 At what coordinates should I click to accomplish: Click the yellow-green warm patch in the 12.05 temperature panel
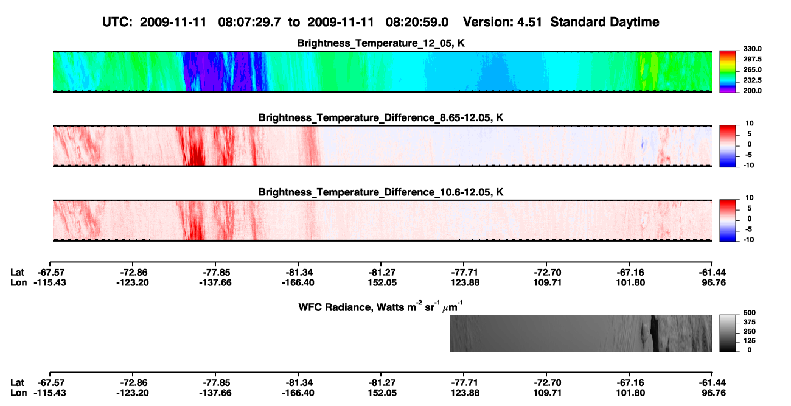[x=647, y=72]
